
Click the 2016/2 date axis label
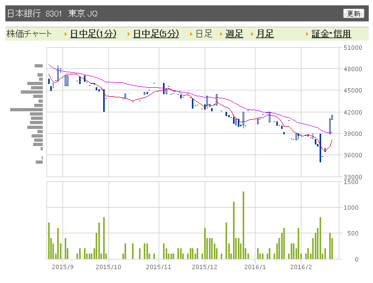tap(301, 267)
